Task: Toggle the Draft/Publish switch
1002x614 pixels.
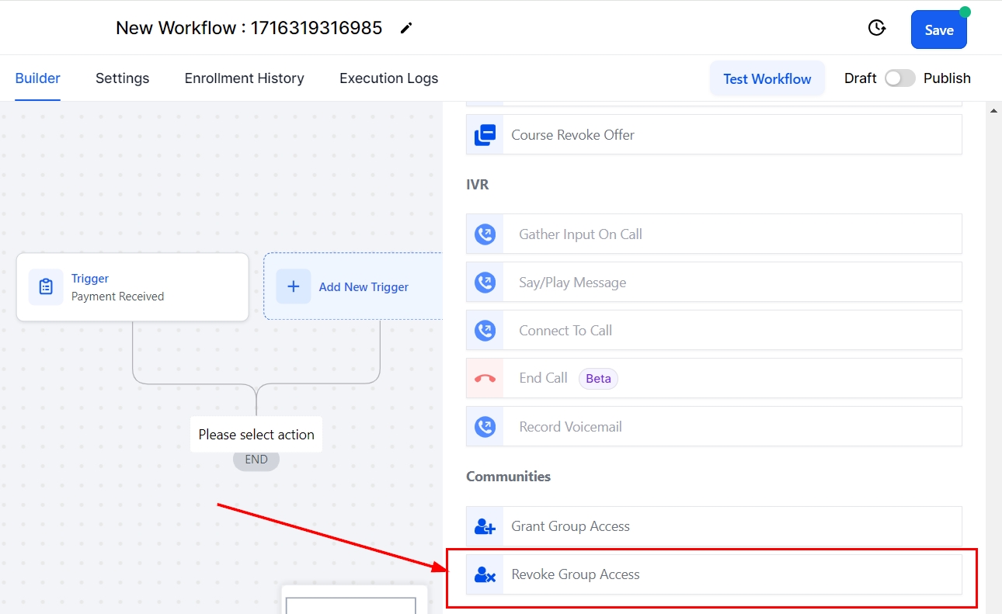Action: 900,78
